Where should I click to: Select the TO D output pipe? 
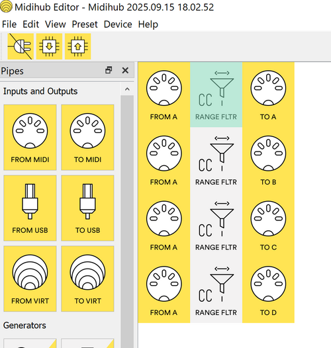click(268, 290)
